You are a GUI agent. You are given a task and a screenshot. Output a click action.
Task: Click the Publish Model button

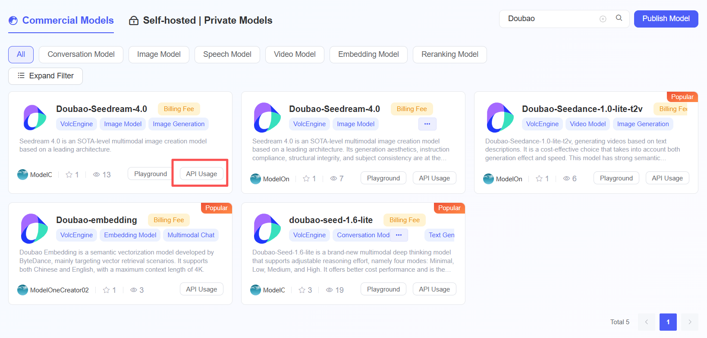coord(666,19)
